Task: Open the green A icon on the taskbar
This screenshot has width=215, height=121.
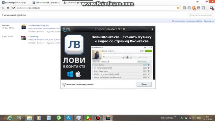Action: 88,118
